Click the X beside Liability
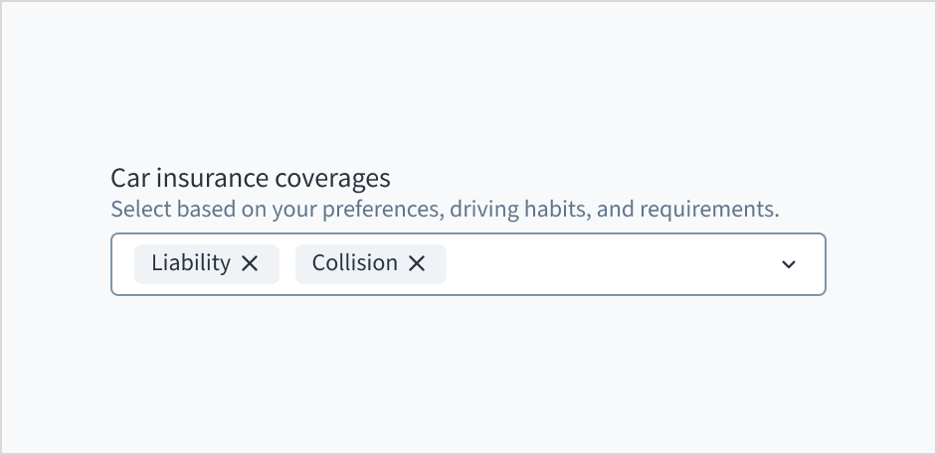 point(250,263)
